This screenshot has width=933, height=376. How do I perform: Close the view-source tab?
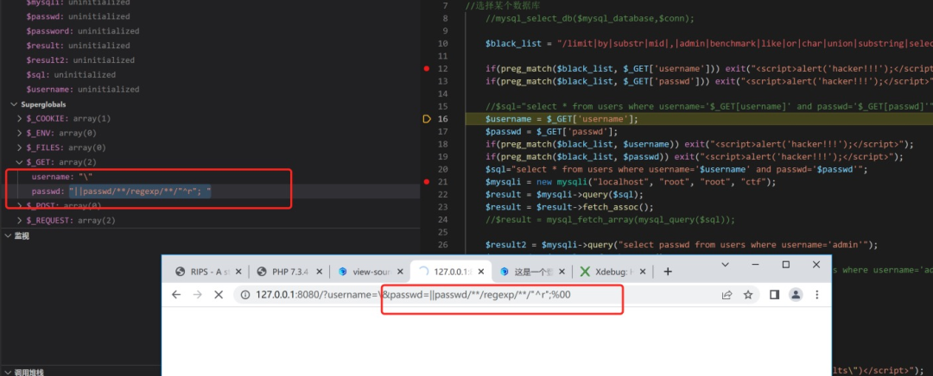(400, 272)
